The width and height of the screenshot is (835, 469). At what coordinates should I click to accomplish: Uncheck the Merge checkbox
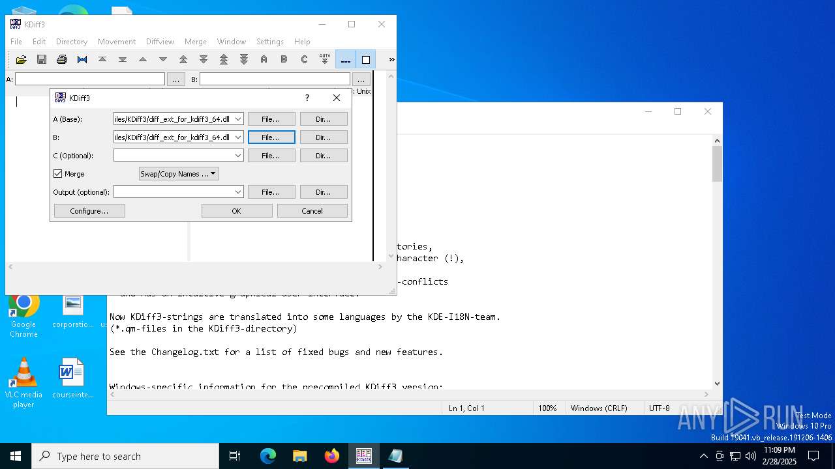click(57, 174)
